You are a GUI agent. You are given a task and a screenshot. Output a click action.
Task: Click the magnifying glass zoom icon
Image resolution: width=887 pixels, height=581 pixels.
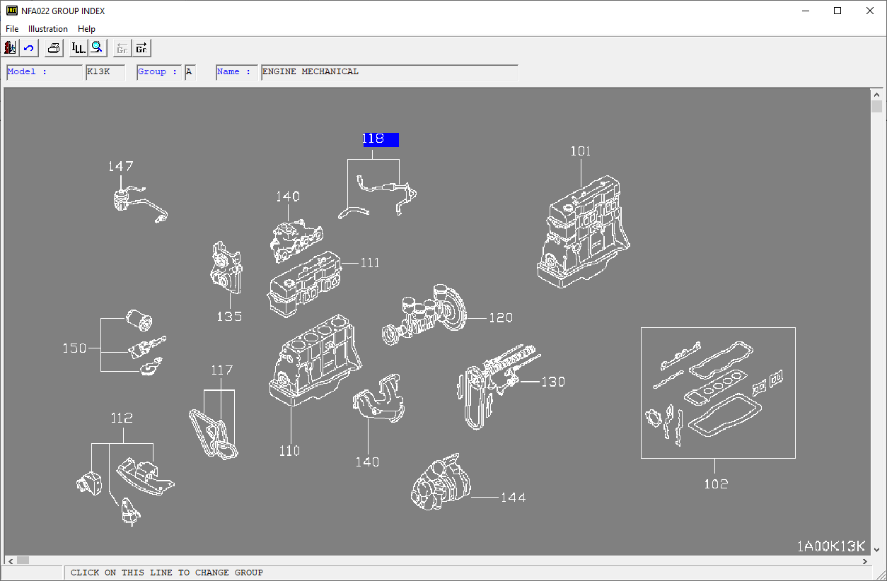tap(97, 48)
